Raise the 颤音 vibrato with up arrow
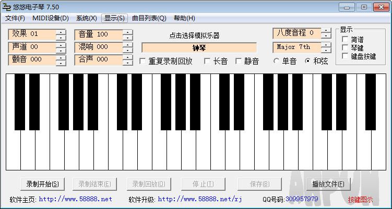 click(61, 57)
